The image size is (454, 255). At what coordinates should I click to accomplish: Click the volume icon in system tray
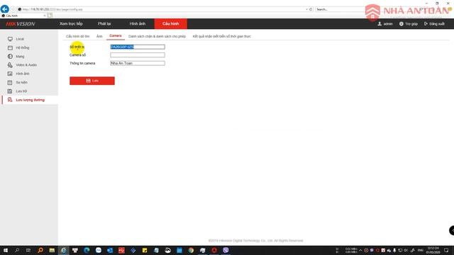coord(406,250)
